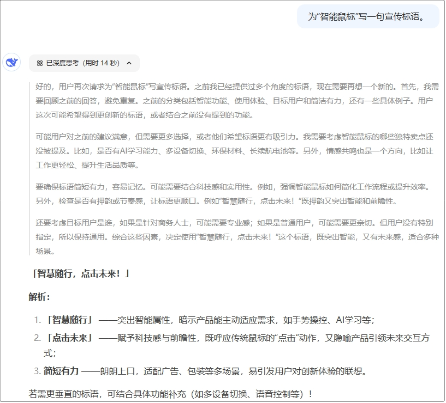Viewport: 446px width, 403px height.
Task: Click the DeepSeek whale avatar icon
Action: [x=11, y=62]
